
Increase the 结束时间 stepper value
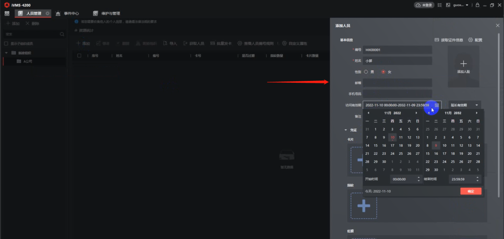pyautogui.click(x=477, y=177)
